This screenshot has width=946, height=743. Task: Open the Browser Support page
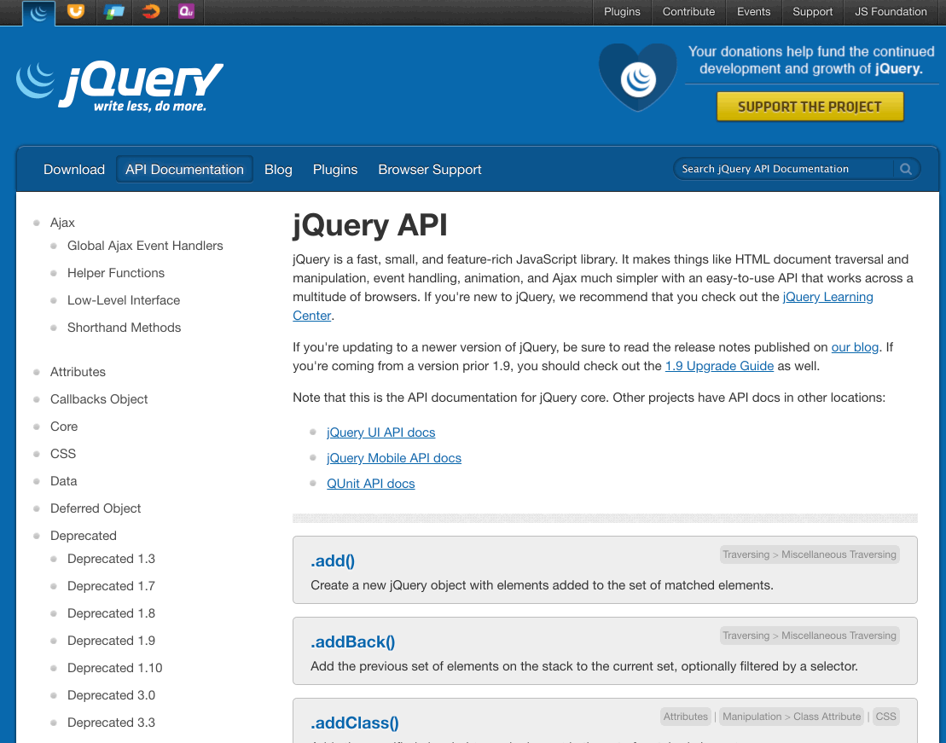click(430, 170)
